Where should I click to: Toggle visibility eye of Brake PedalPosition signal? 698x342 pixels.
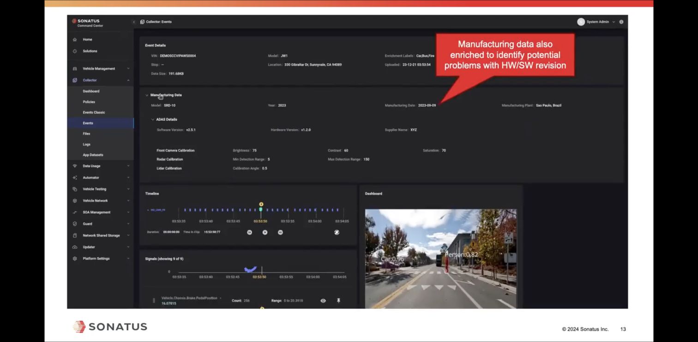tap(323, 301)
